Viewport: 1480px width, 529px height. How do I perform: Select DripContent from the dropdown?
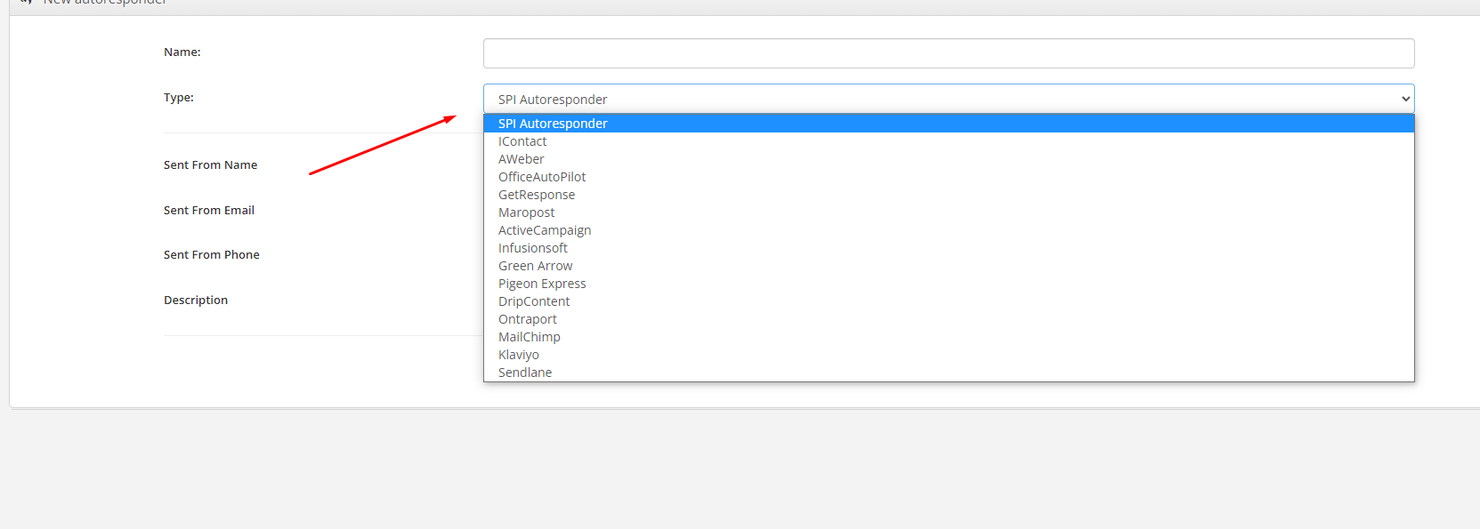tap(949, 301)
